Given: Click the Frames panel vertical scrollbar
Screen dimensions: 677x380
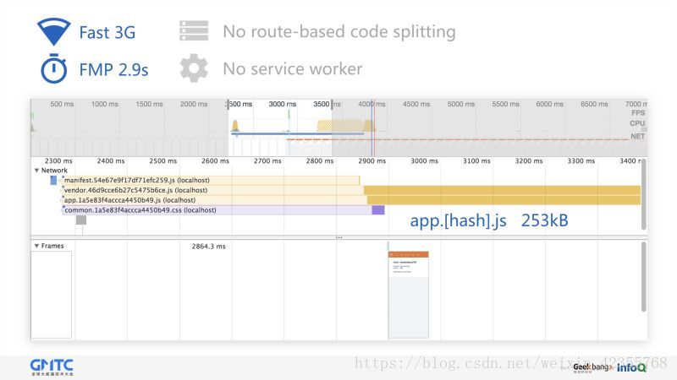Looking at the screenshot, I should pyautogui.click(x=644, y=277).
